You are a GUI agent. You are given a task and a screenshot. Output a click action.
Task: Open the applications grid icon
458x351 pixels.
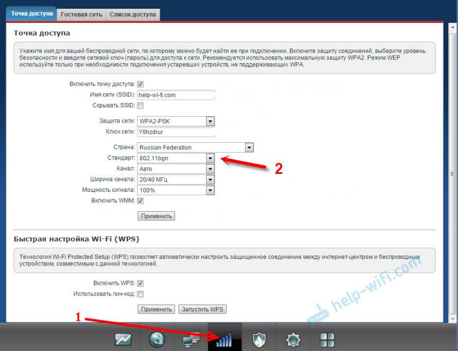[x=327, y=340]
